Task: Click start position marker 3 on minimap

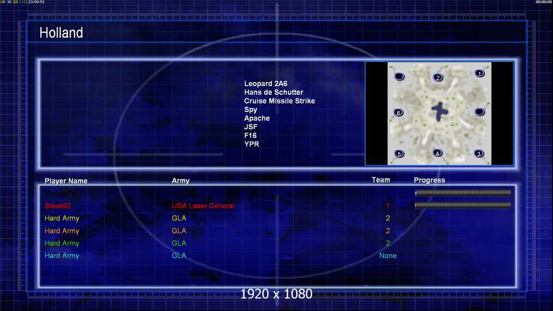Action: 479,153
